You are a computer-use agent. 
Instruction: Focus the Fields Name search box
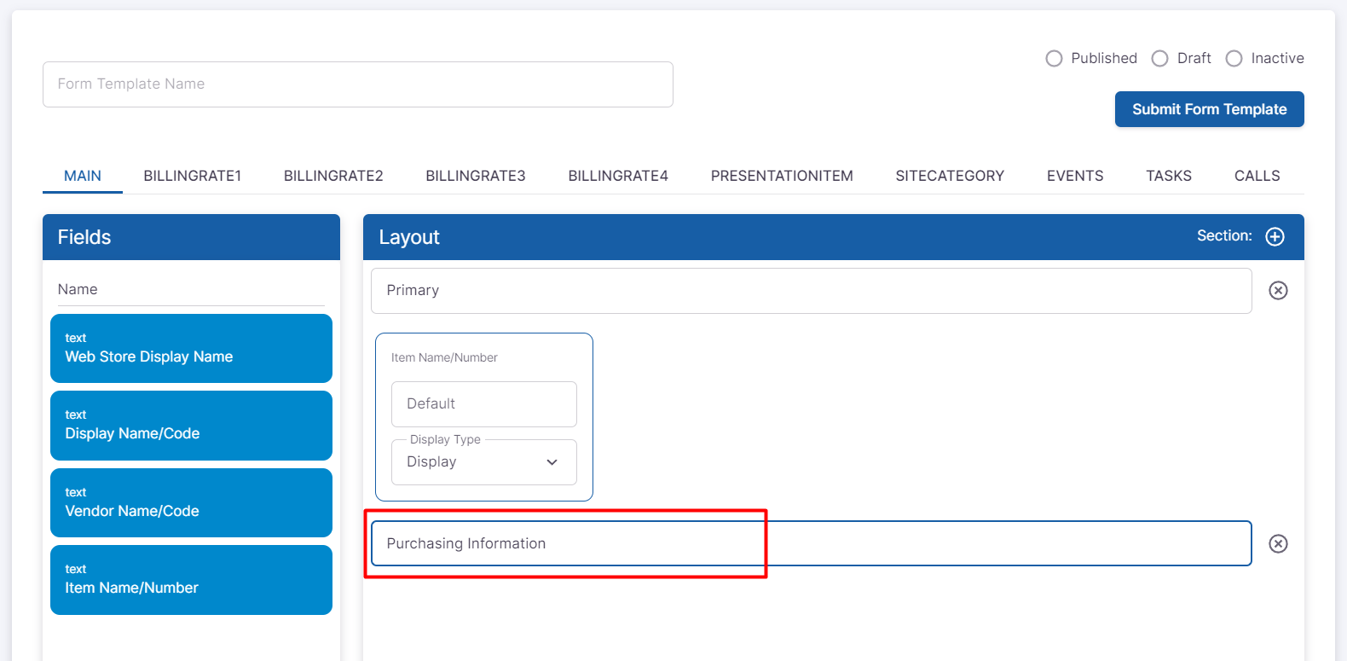click(x=191, y=290)
